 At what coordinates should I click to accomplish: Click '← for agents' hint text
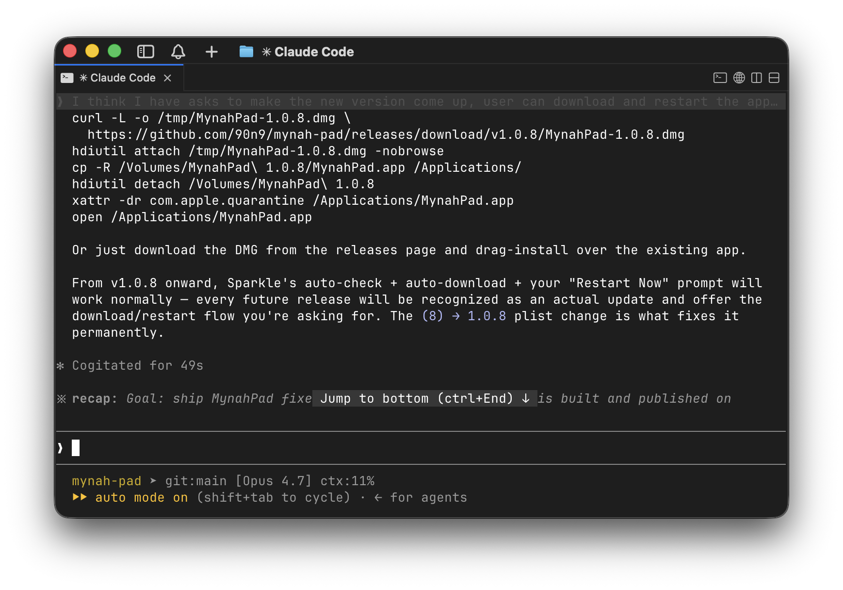pyautogui.click(x=421, y=497)
